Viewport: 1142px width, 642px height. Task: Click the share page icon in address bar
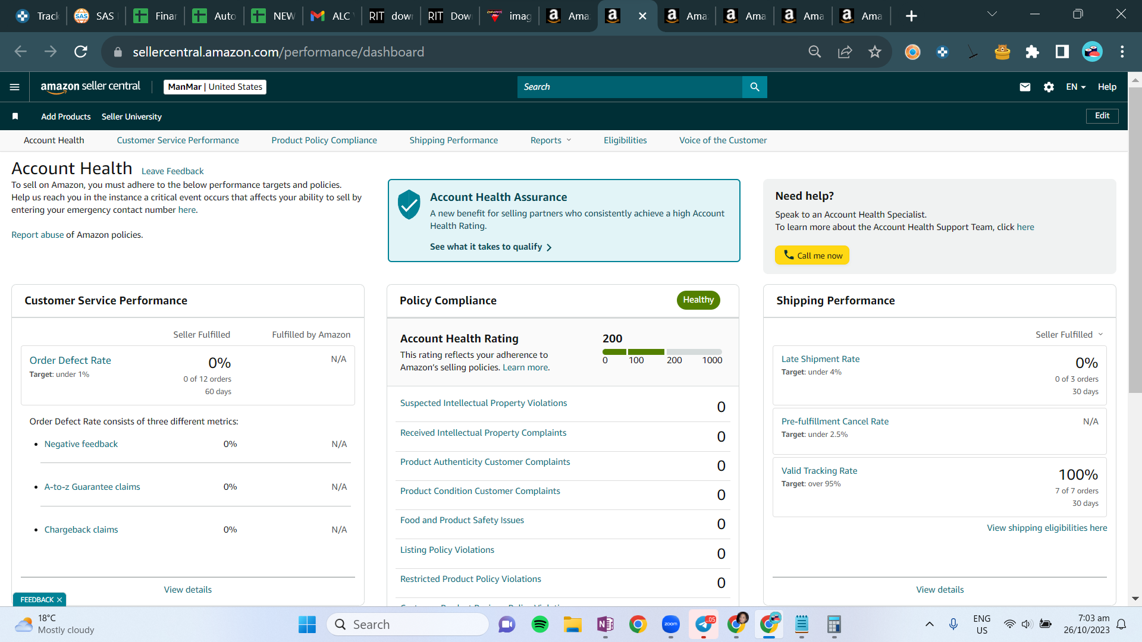pyautogui.click(x=845, y=52)
